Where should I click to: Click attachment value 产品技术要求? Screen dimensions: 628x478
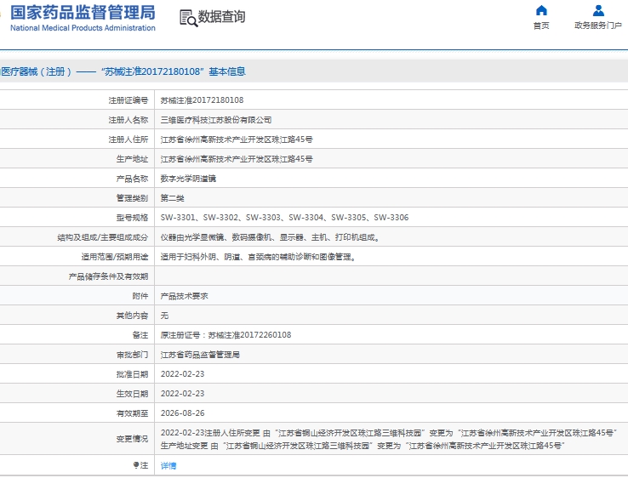[185, 296]
